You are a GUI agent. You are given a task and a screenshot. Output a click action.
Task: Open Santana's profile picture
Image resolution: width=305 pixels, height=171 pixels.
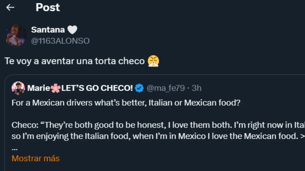coord(16,35)
